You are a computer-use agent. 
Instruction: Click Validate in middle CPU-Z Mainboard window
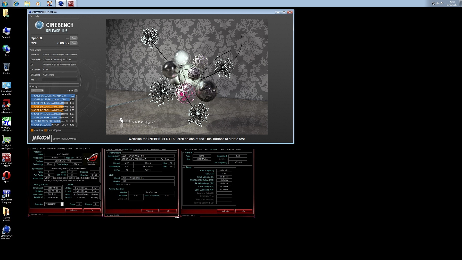click(x=150, y=211)
